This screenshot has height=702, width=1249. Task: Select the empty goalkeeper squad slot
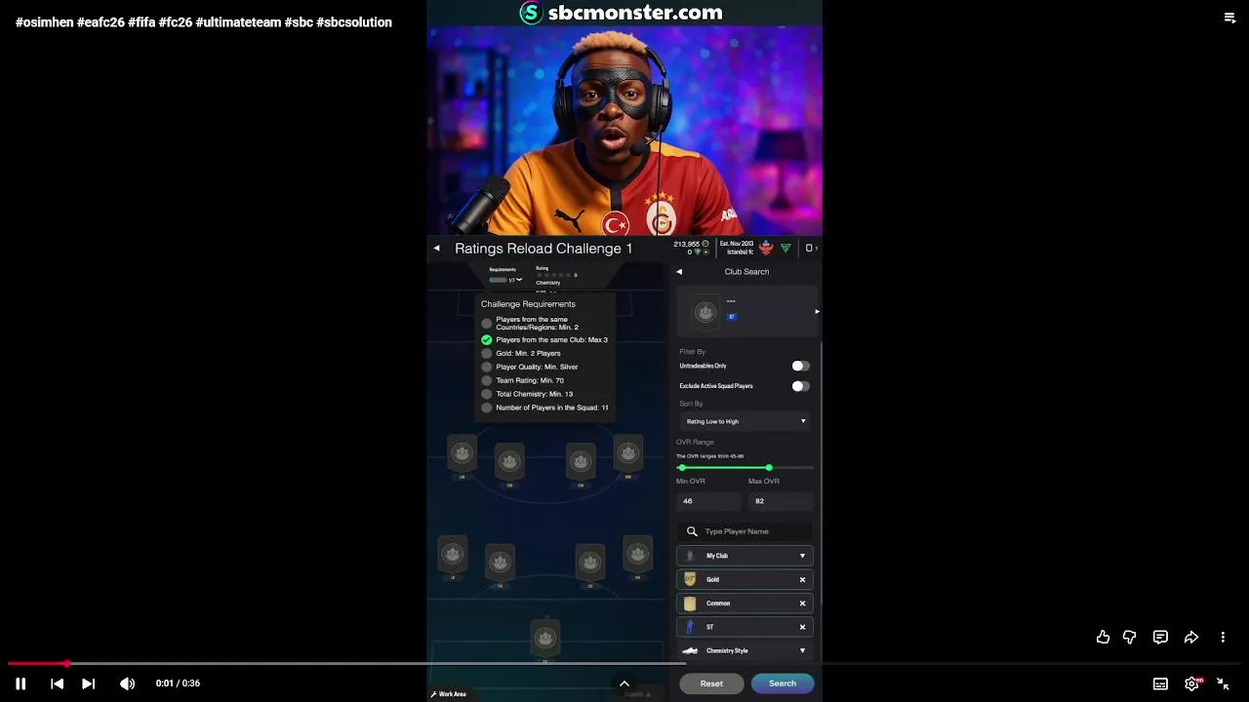[x=545, y=639]
